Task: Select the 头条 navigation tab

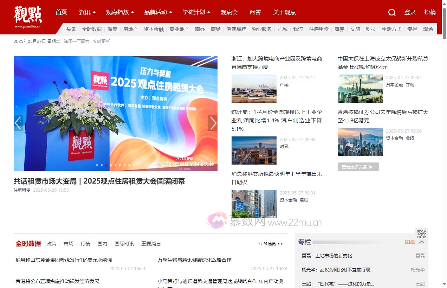Action: point(71,30)
